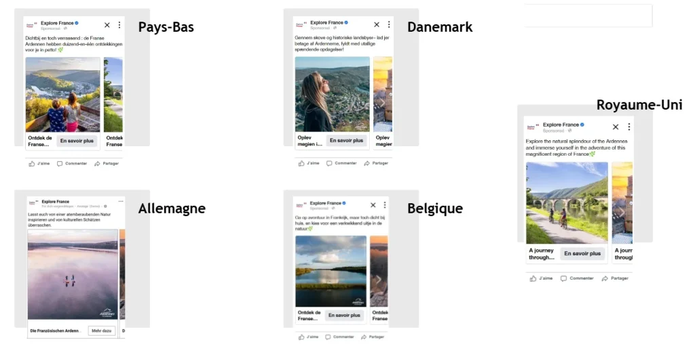Click the cyclists by bridge image
This screenshot has height=346, width=695.
click(567, 202)
